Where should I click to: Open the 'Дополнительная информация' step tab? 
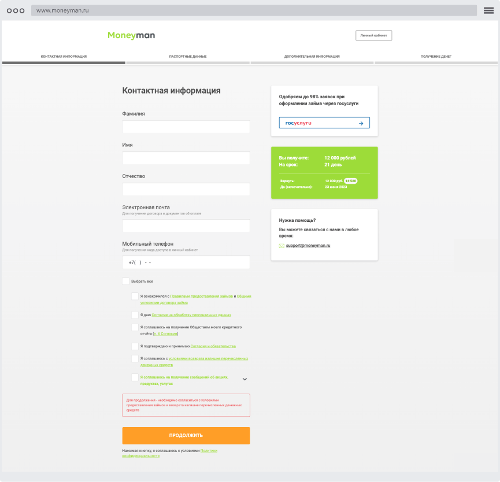point(312,57)
